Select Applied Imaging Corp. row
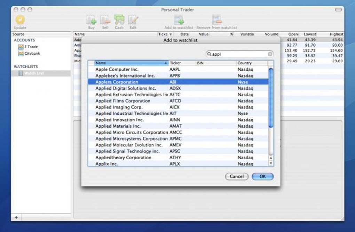The height and width of the screenshot is (232, 355). click(x=178, y=107)
